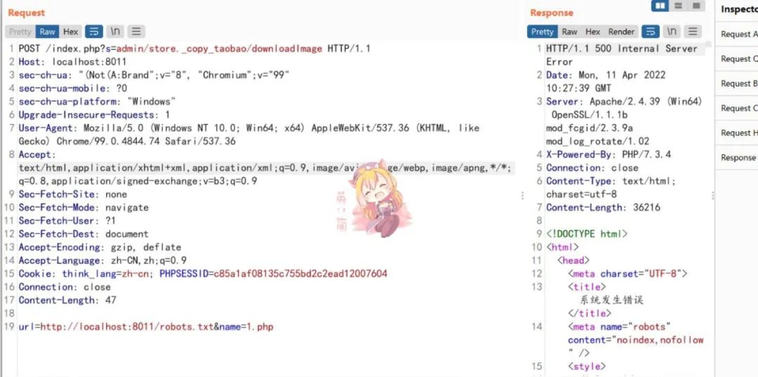Toggle word wrap icon in Request toolbar
This screenshot has height=377, width=758.
click(x=94, y=32)
